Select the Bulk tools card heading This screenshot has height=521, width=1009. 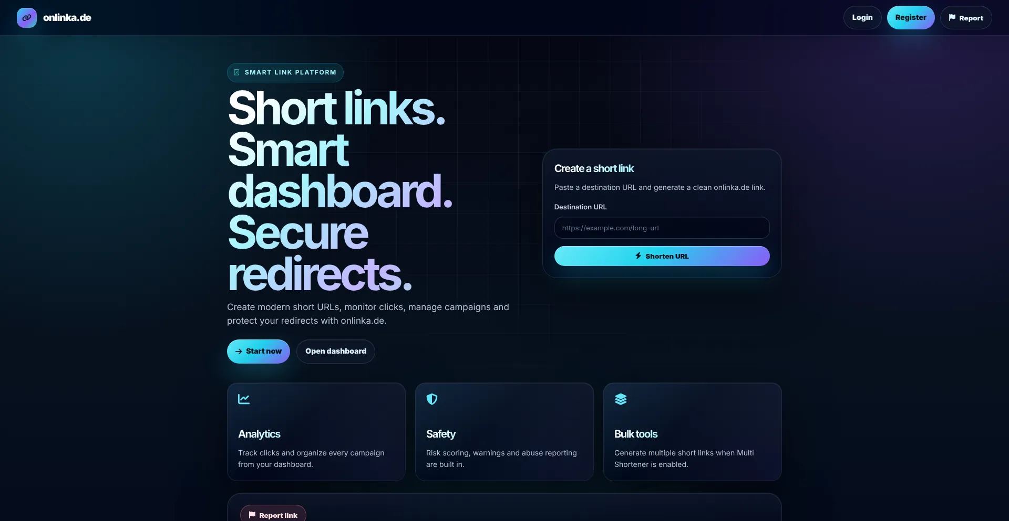tap(636, 434)
